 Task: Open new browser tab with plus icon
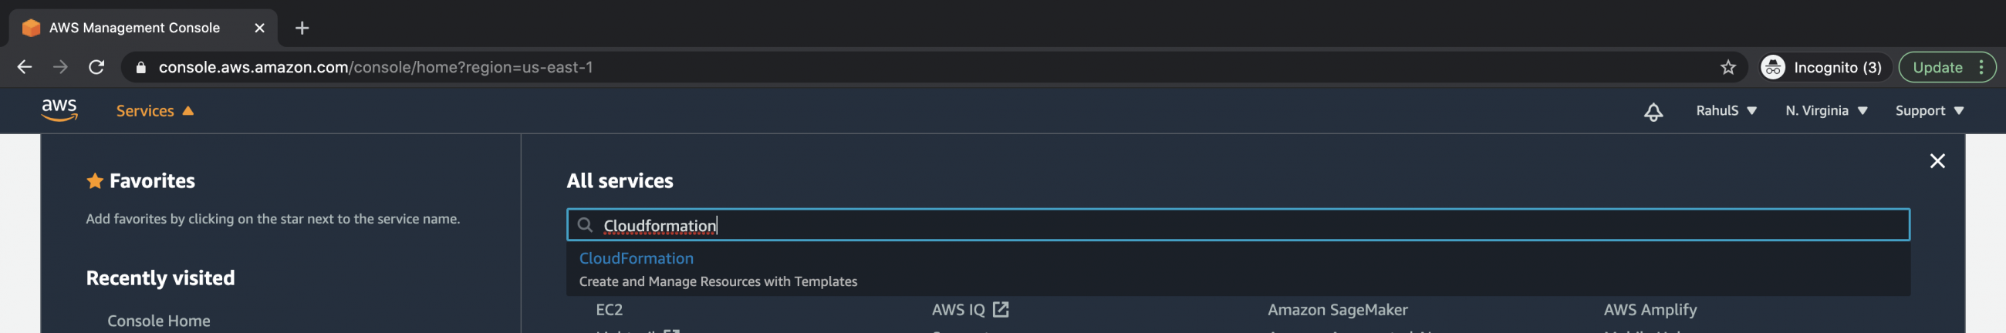point(302,28)
